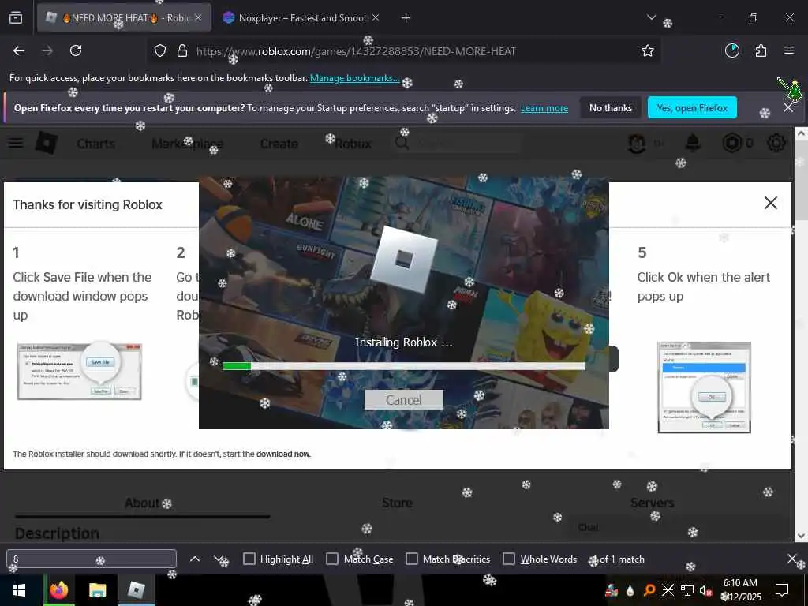
Task: Click the Ok alert instruction thumbnail
Action: click(x=704, y=387)
